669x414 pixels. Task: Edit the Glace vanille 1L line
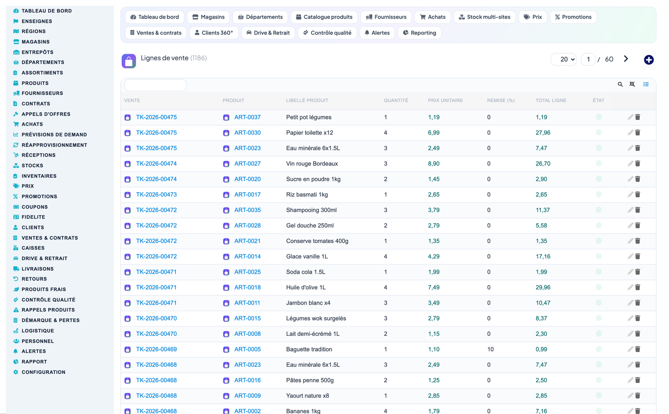630,256
